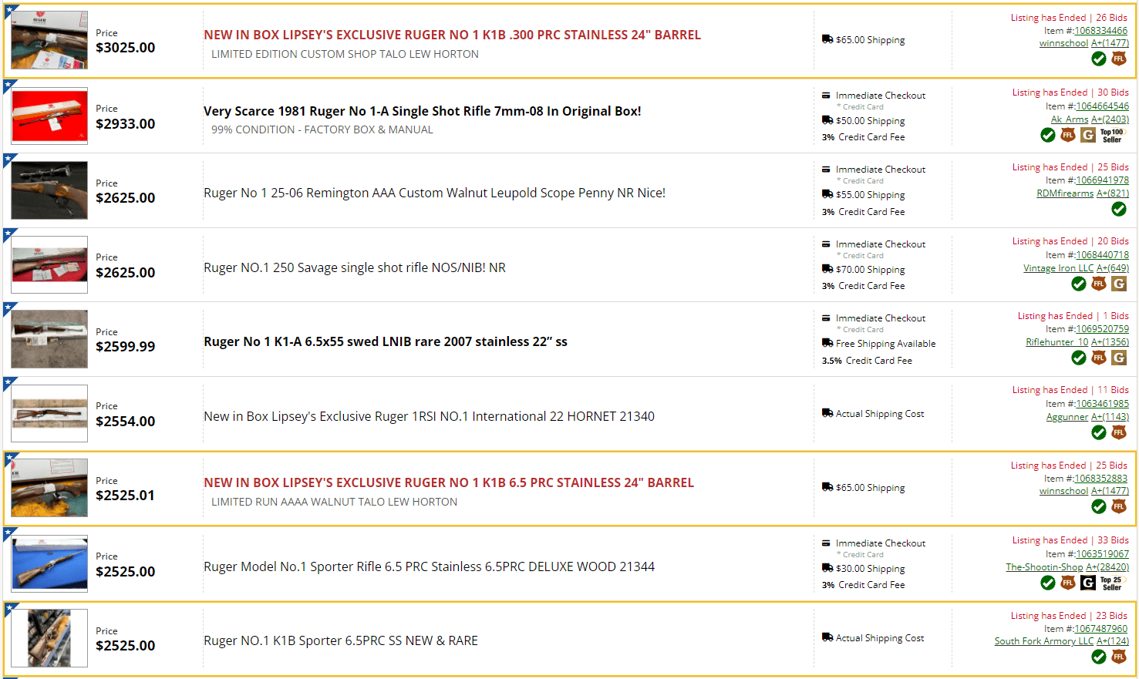Open the red-background thumbnail of the $2933.00 rifle
This screenshot has width=1139, height=679.
49,116
